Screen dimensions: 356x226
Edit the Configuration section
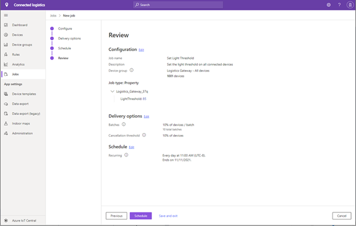141,50
